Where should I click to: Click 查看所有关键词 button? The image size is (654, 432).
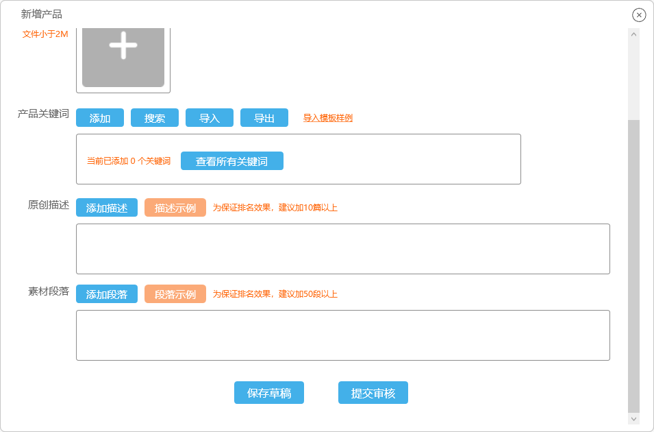click(232, 161)
